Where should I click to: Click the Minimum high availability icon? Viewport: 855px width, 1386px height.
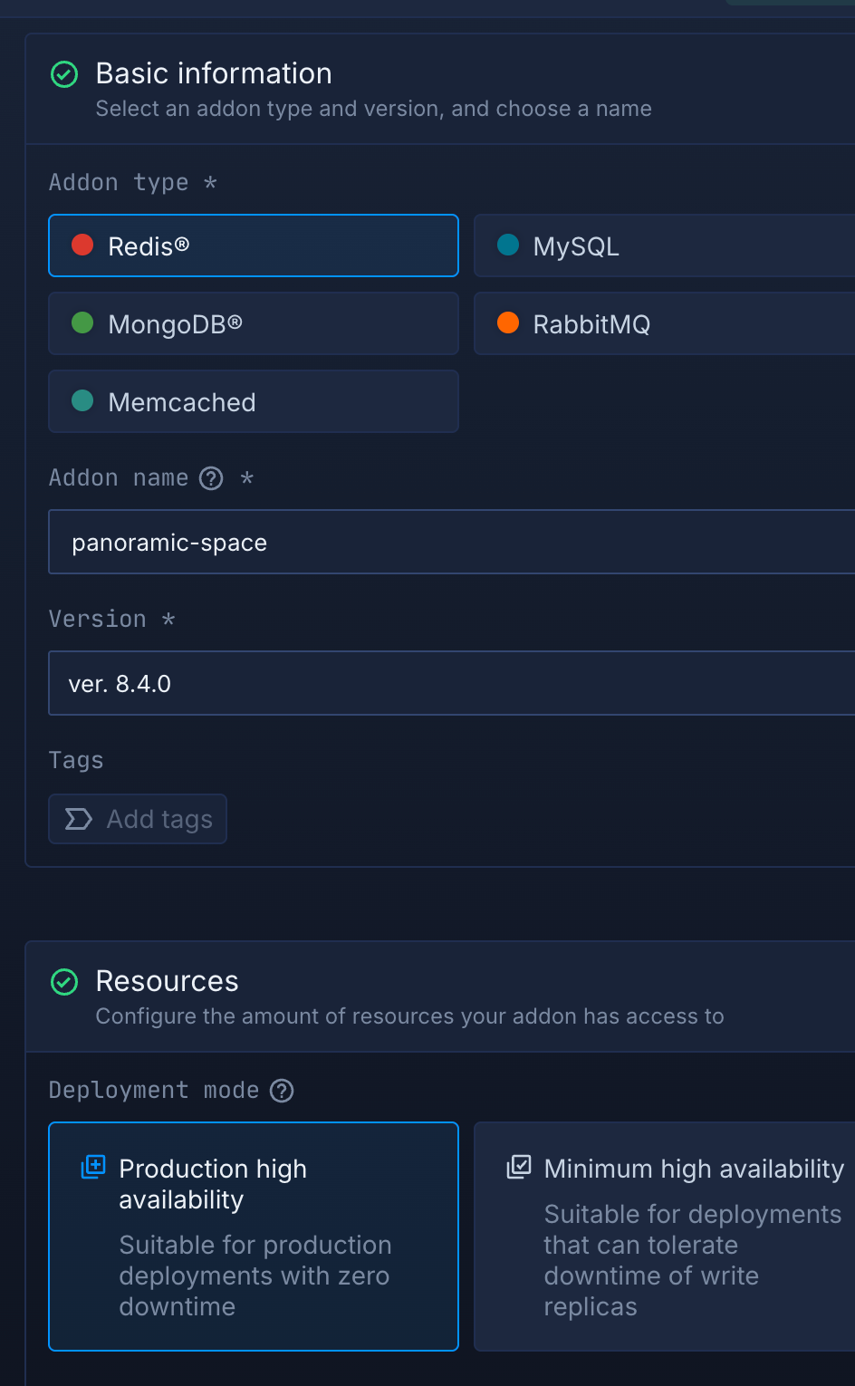(x=519, y=1167)
